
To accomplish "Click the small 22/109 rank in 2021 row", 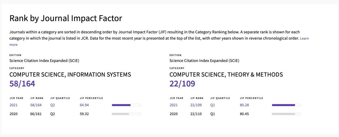I will [x=196, y=105].
